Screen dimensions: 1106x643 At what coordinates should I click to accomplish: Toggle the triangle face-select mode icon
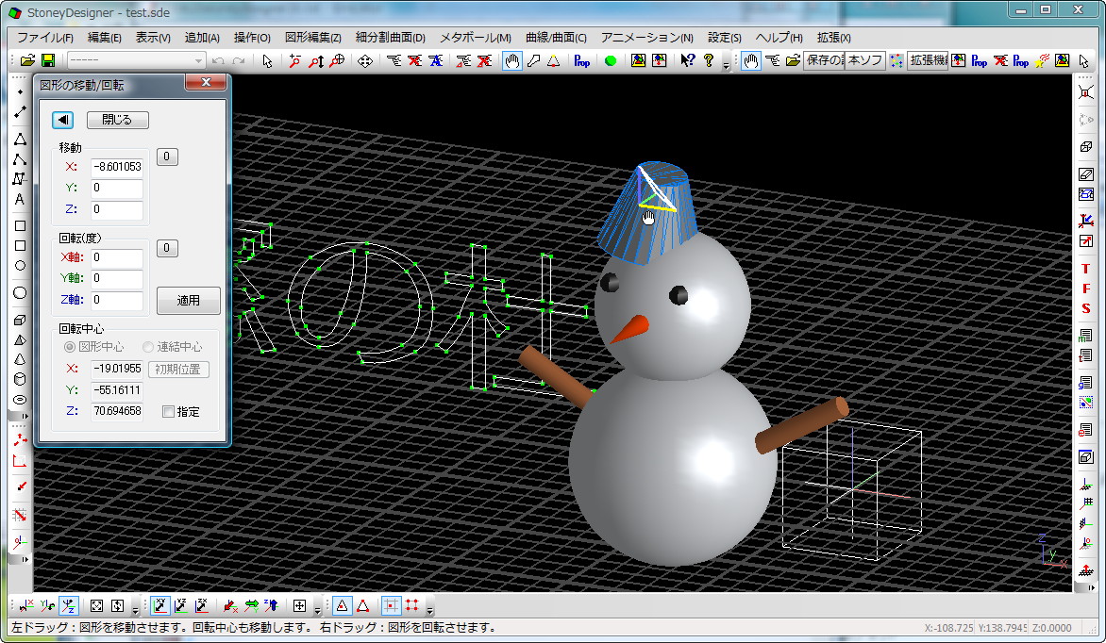pyautogui.click(x=343, y=605)
